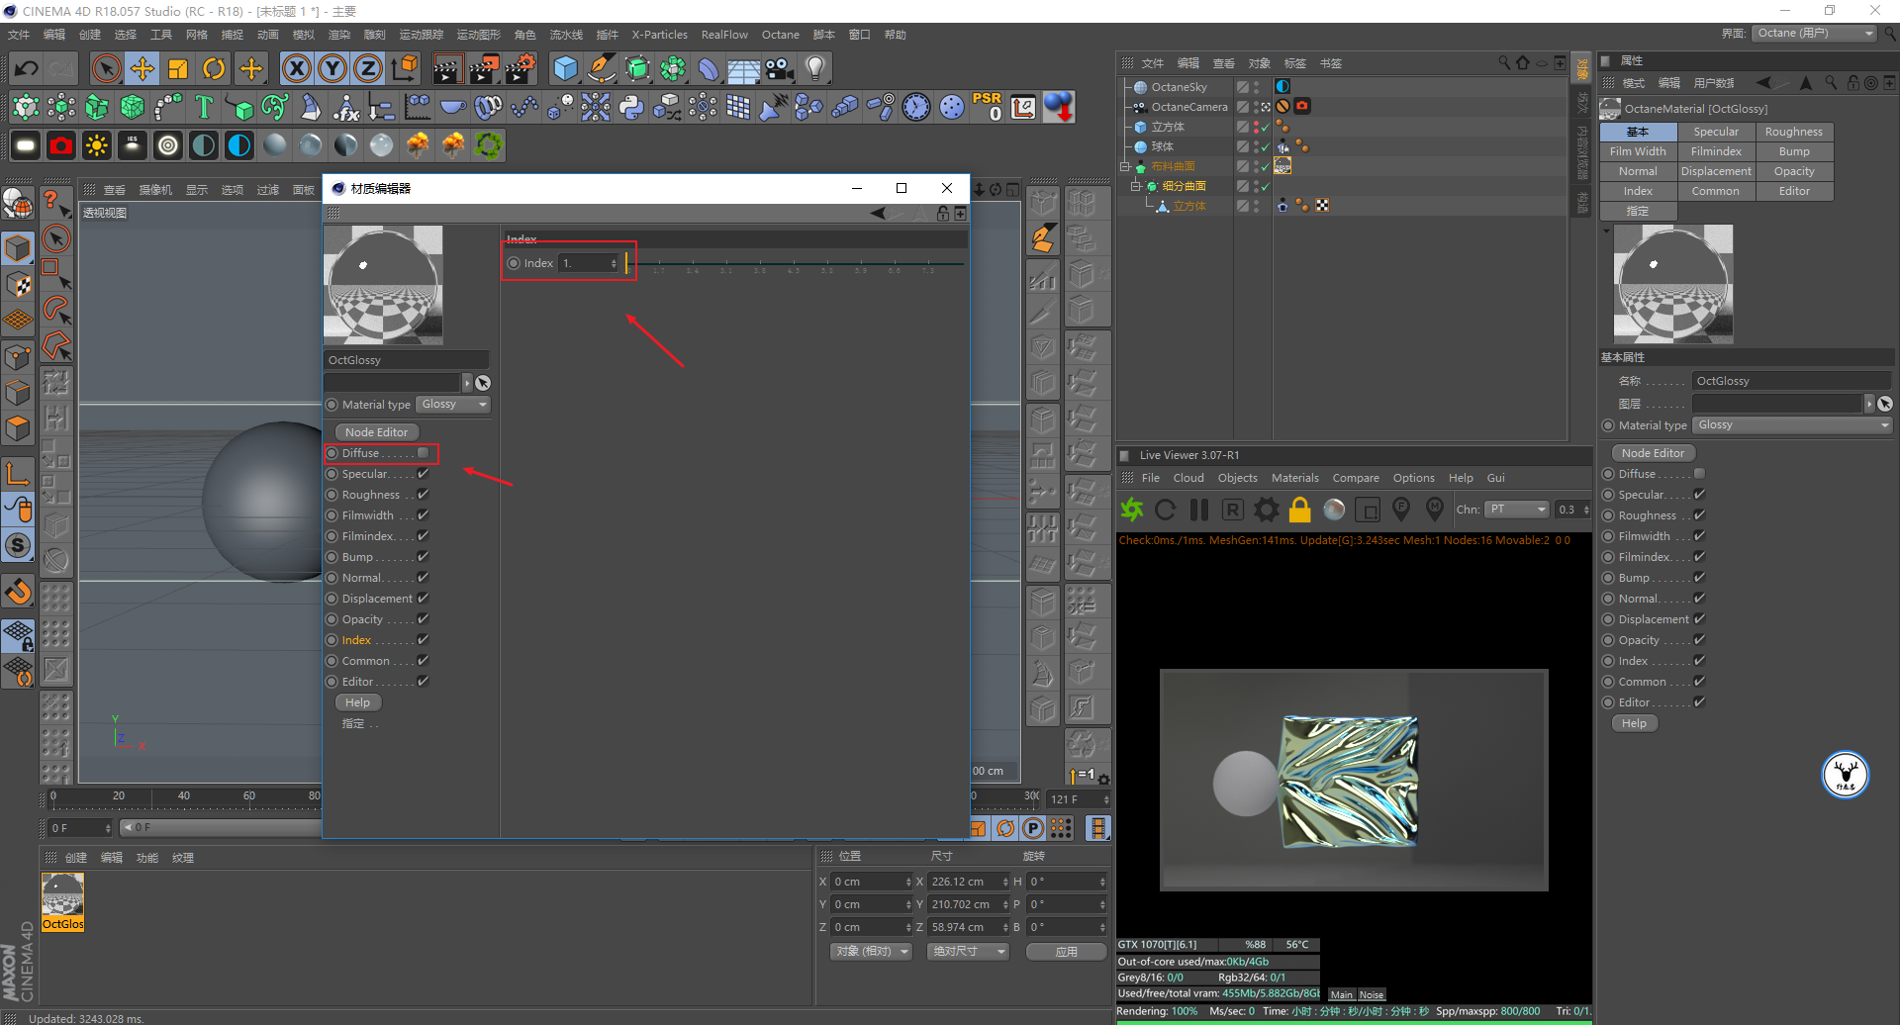Click Help in the Material Editor

pos(357,702)
